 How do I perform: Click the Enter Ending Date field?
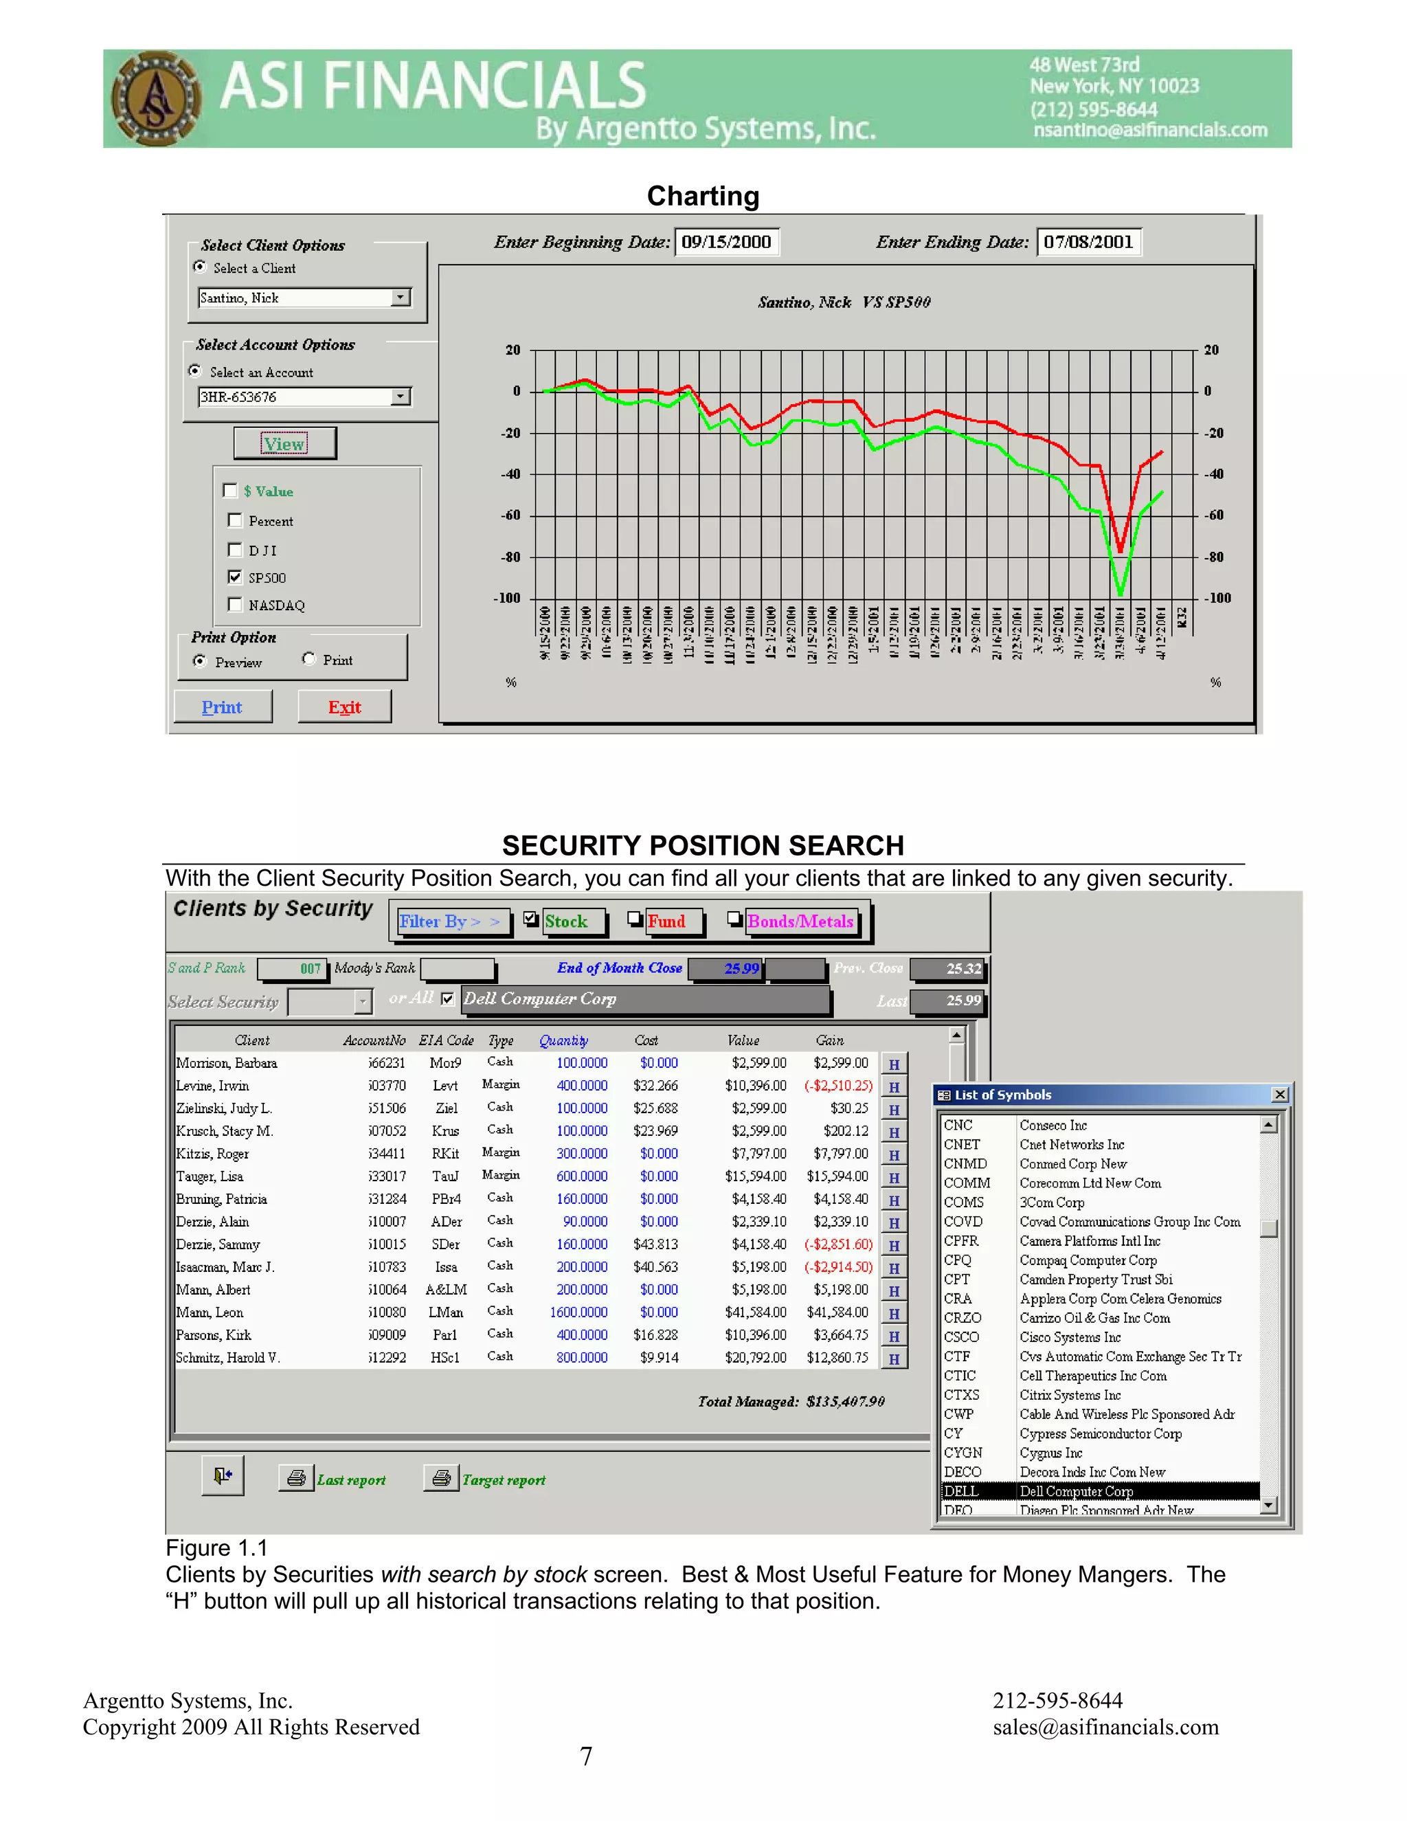[1090, 242]
